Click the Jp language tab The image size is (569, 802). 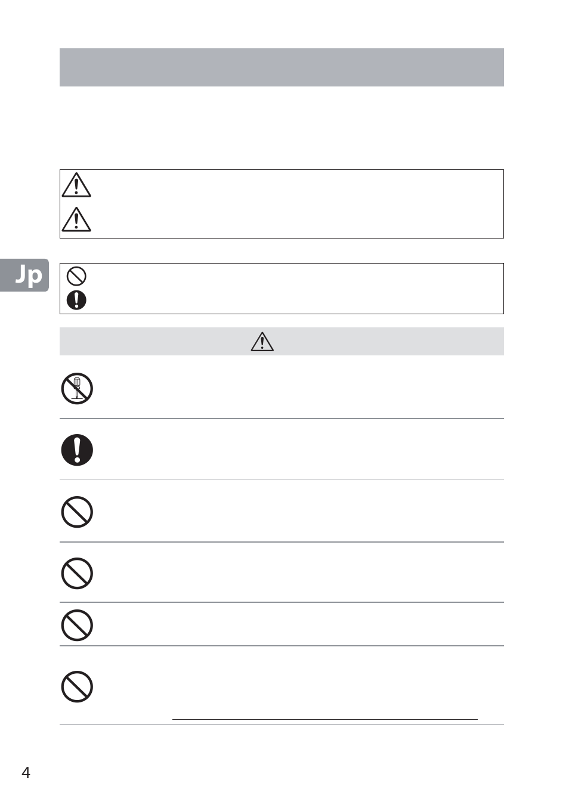[x=24, y=275]
